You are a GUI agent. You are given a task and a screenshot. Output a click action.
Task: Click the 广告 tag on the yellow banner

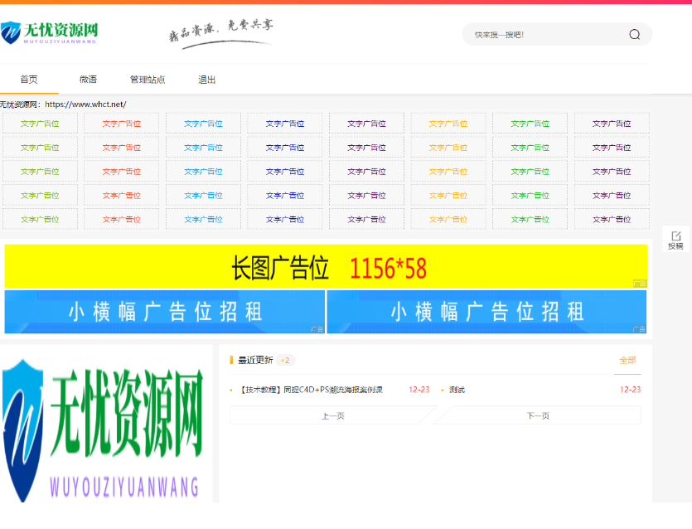(x=639, y=282)
